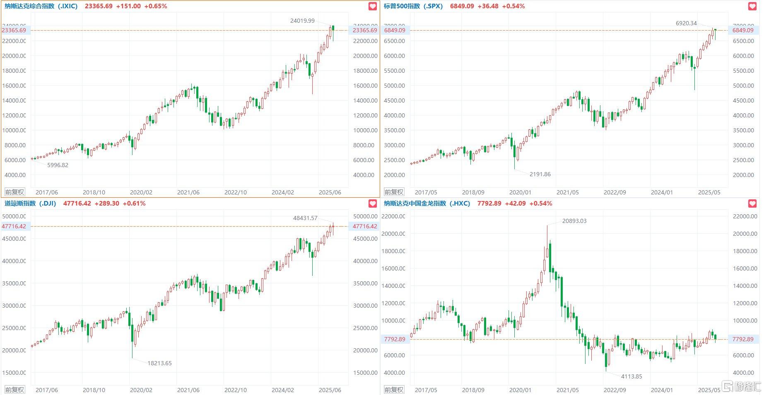
Task: Click the 24019.99 high marker on Nasdaq chart
Action: tap(302, 21)
